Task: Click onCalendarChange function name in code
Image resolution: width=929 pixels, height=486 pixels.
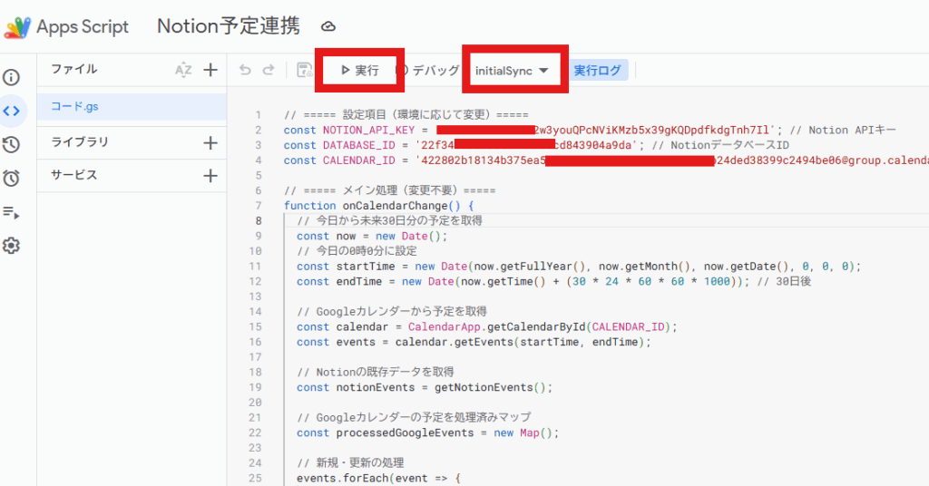Action: [396, 206]
